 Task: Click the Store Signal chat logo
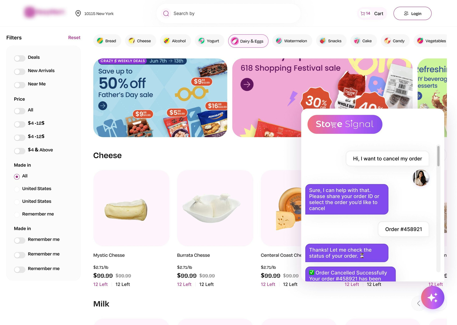click(345, 124)
